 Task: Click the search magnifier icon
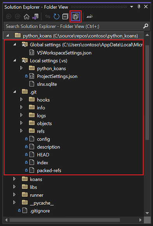146,27
